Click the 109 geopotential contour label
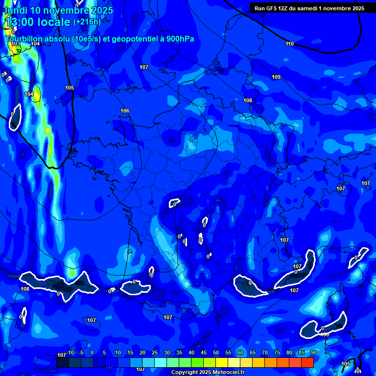This screenshot has height=376, width=376. pyautogui.click(x=276, y=77)
